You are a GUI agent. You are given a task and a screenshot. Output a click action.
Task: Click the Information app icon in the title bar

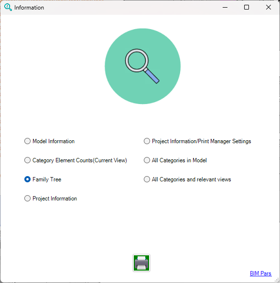tap(8, 7)
